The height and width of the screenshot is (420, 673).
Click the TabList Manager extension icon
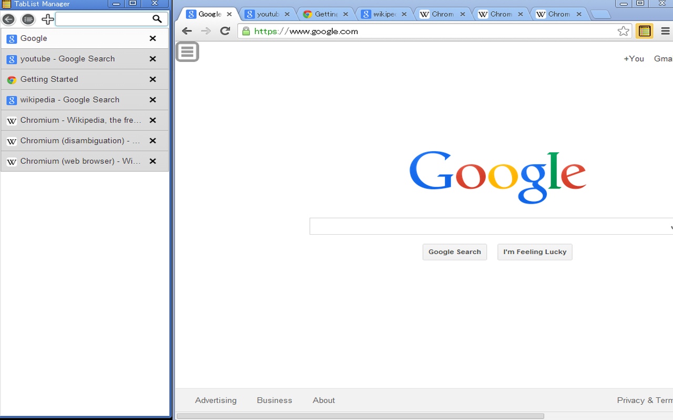(x=645, y=31)
